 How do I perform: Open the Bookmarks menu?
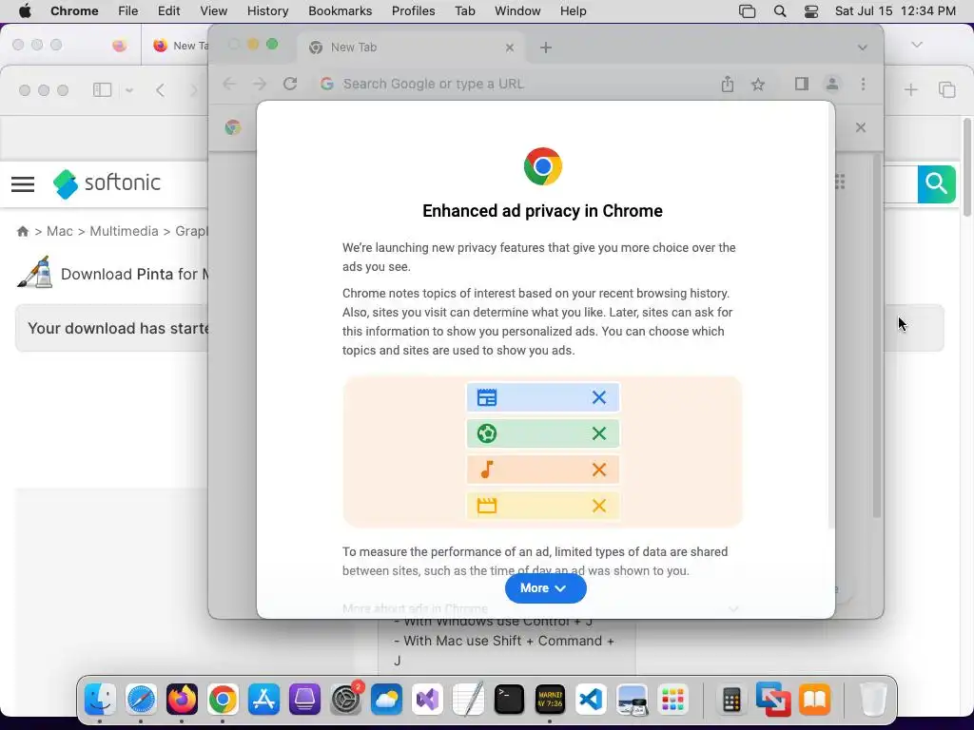click(x=340, y=11)
